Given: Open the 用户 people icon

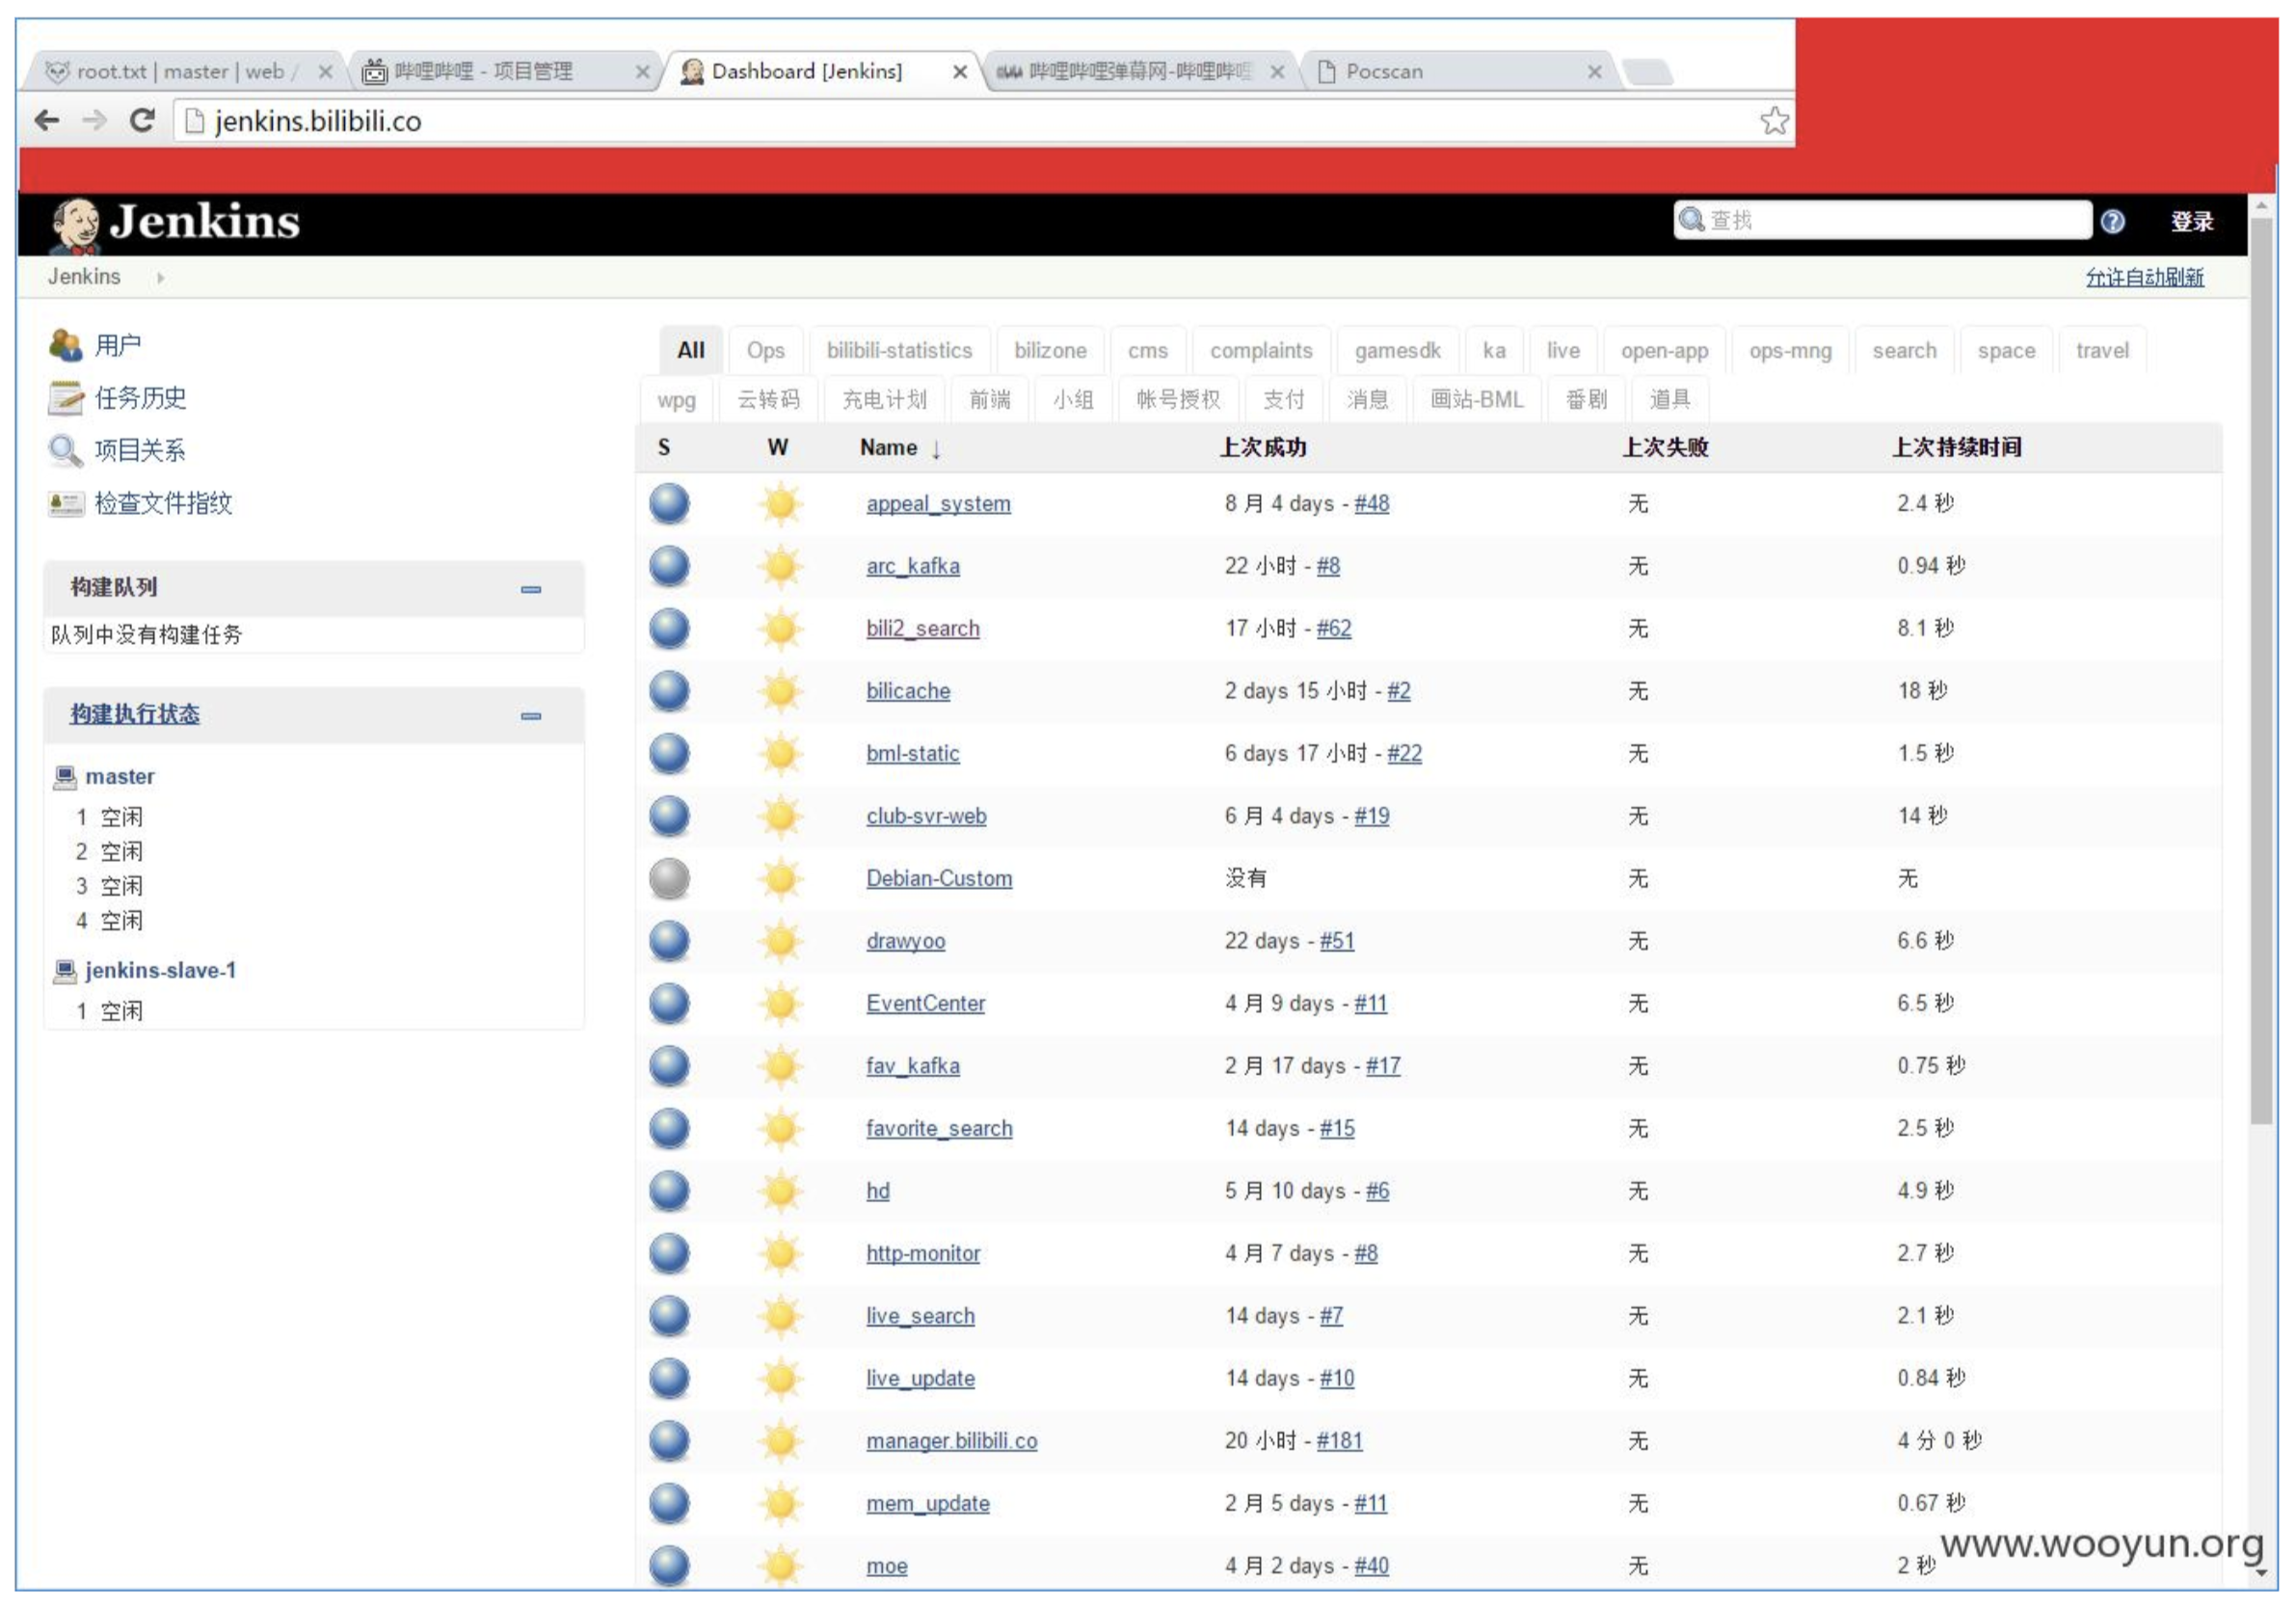Looking at the screenshot, I should click(x=65, y=346).
